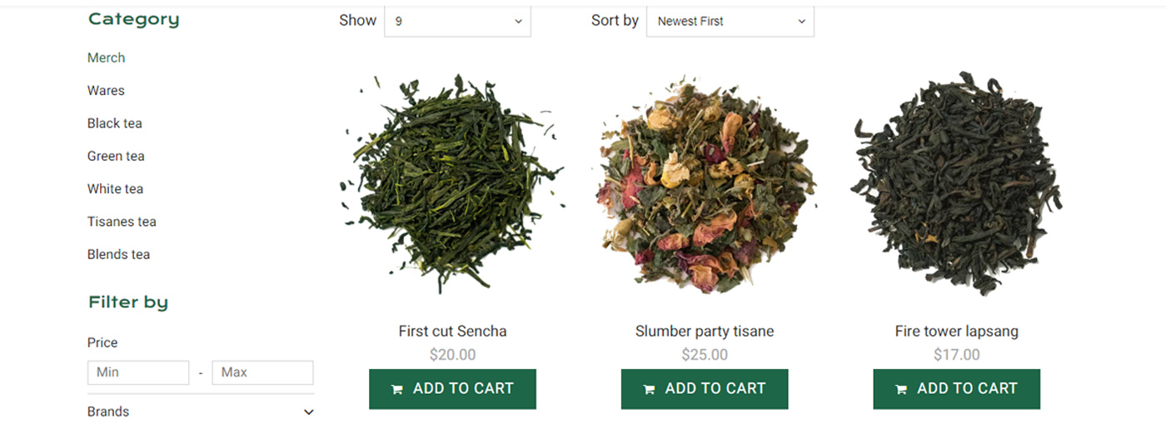The width and height of the screenshot is (1166, 429).
Task: Select the Merch category
Action: (106, 57)
